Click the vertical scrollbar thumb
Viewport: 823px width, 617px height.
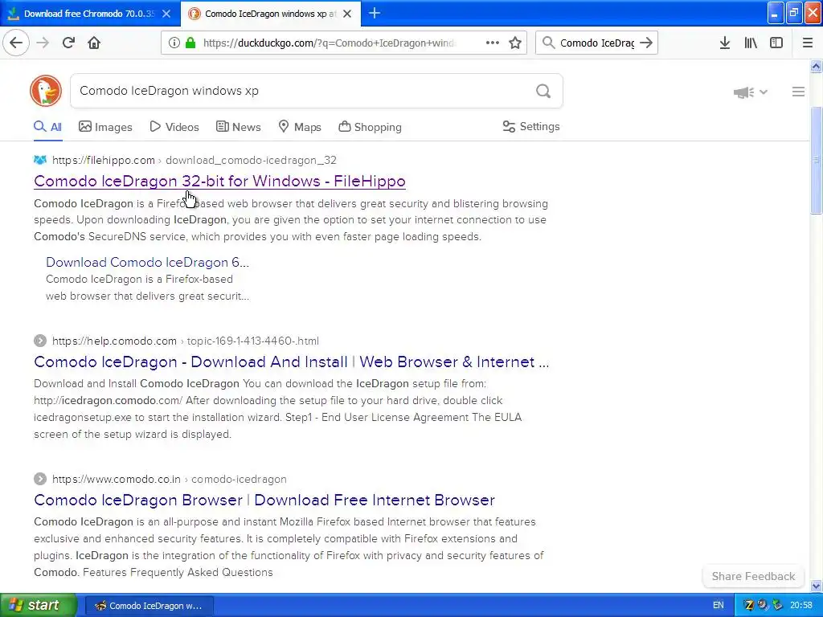click(816, 160)
